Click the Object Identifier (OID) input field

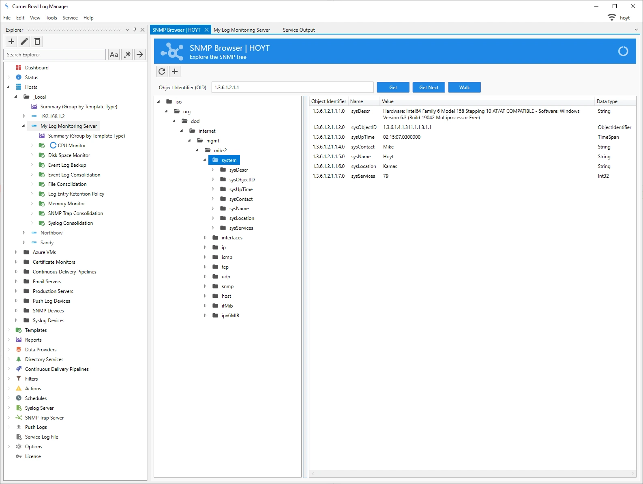pos(292,87)
